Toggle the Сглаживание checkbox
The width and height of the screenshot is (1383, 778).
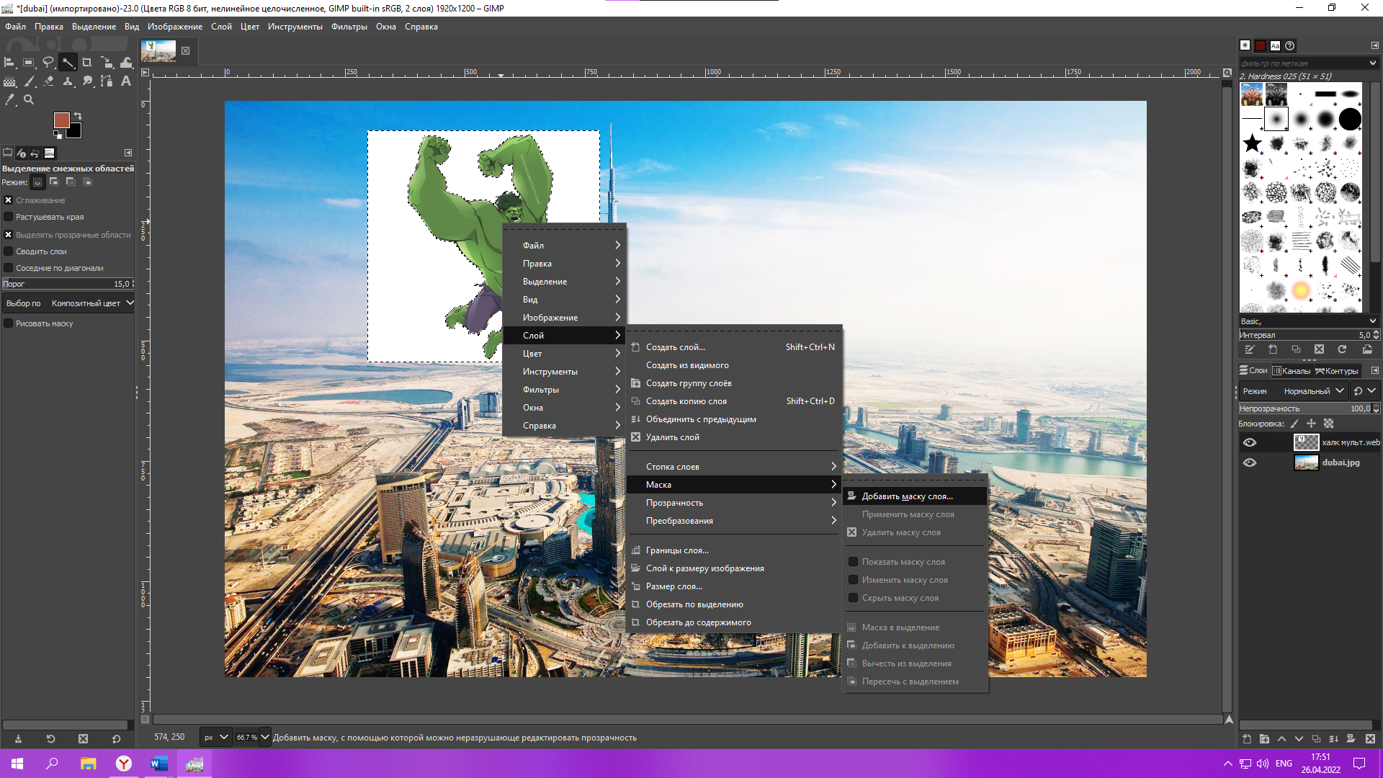9,200
